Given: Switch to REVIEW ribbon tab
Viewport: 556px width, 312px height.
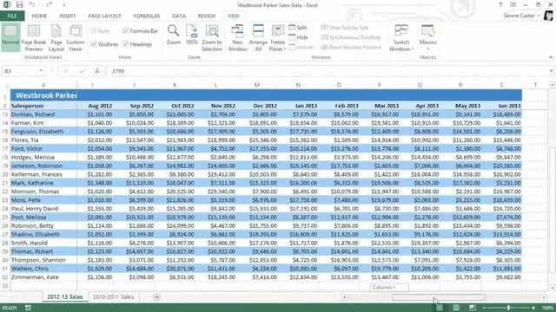Looking at the screenshot, I should pos(207,16).
